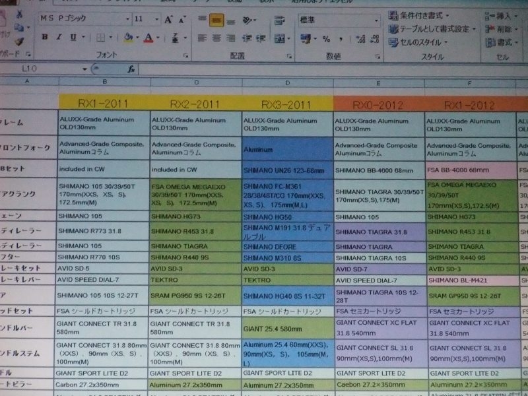The image size is (528, 396).
Task: Open the font size dropdown
Action: 156,19
